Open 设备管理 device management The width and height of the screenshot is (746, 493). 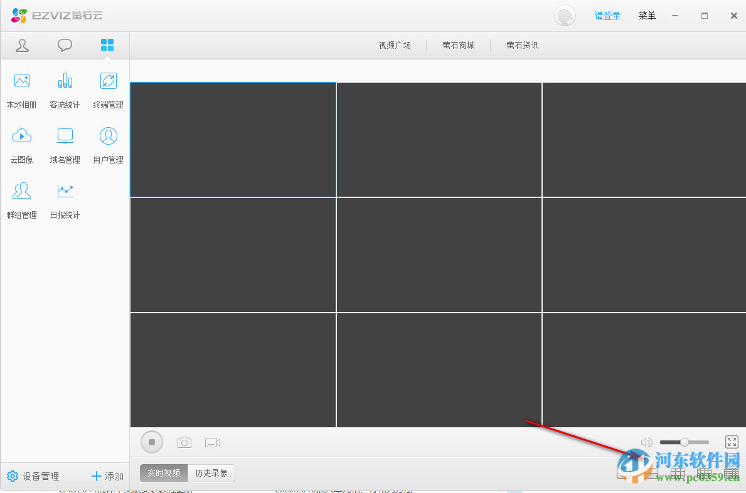tap(33, 476)
